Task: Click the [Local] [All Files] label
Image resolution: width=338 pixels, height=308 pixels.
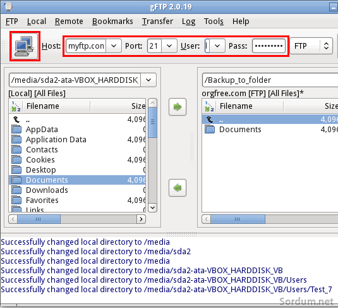Action: click(x=37, y=94)
